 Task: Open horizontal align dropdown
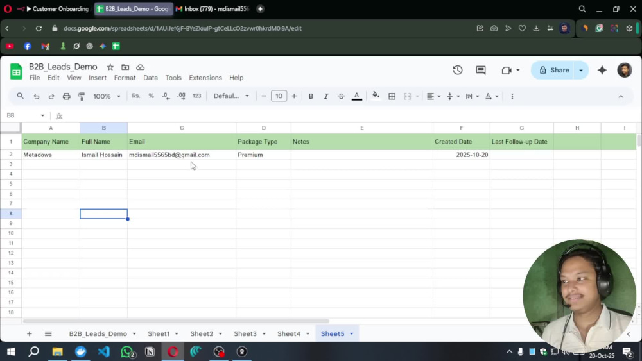coord(433,96)
